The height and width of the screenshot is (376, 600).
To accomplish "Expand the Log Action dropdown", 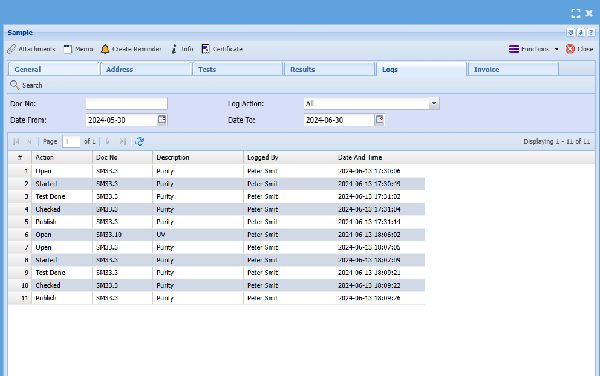I will coord(434,103).
